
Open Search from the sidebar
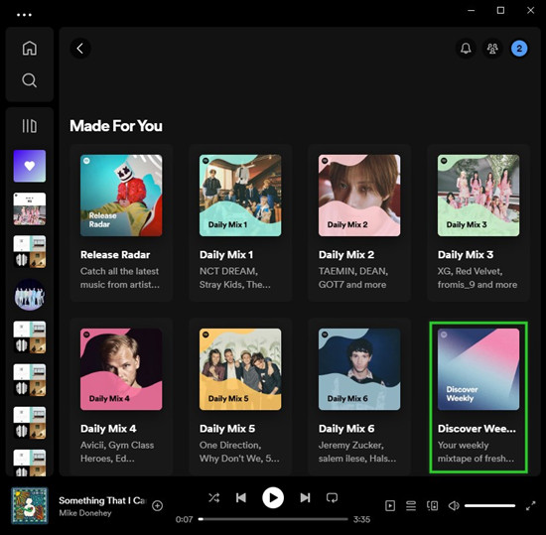coord(29,80)
